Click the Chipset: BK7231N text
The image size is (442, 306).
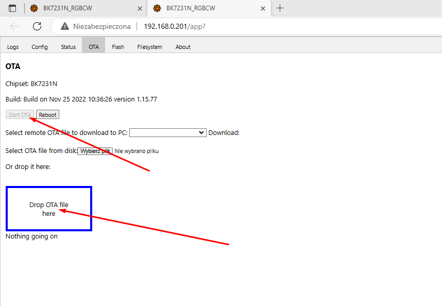(x=31, y=83)
